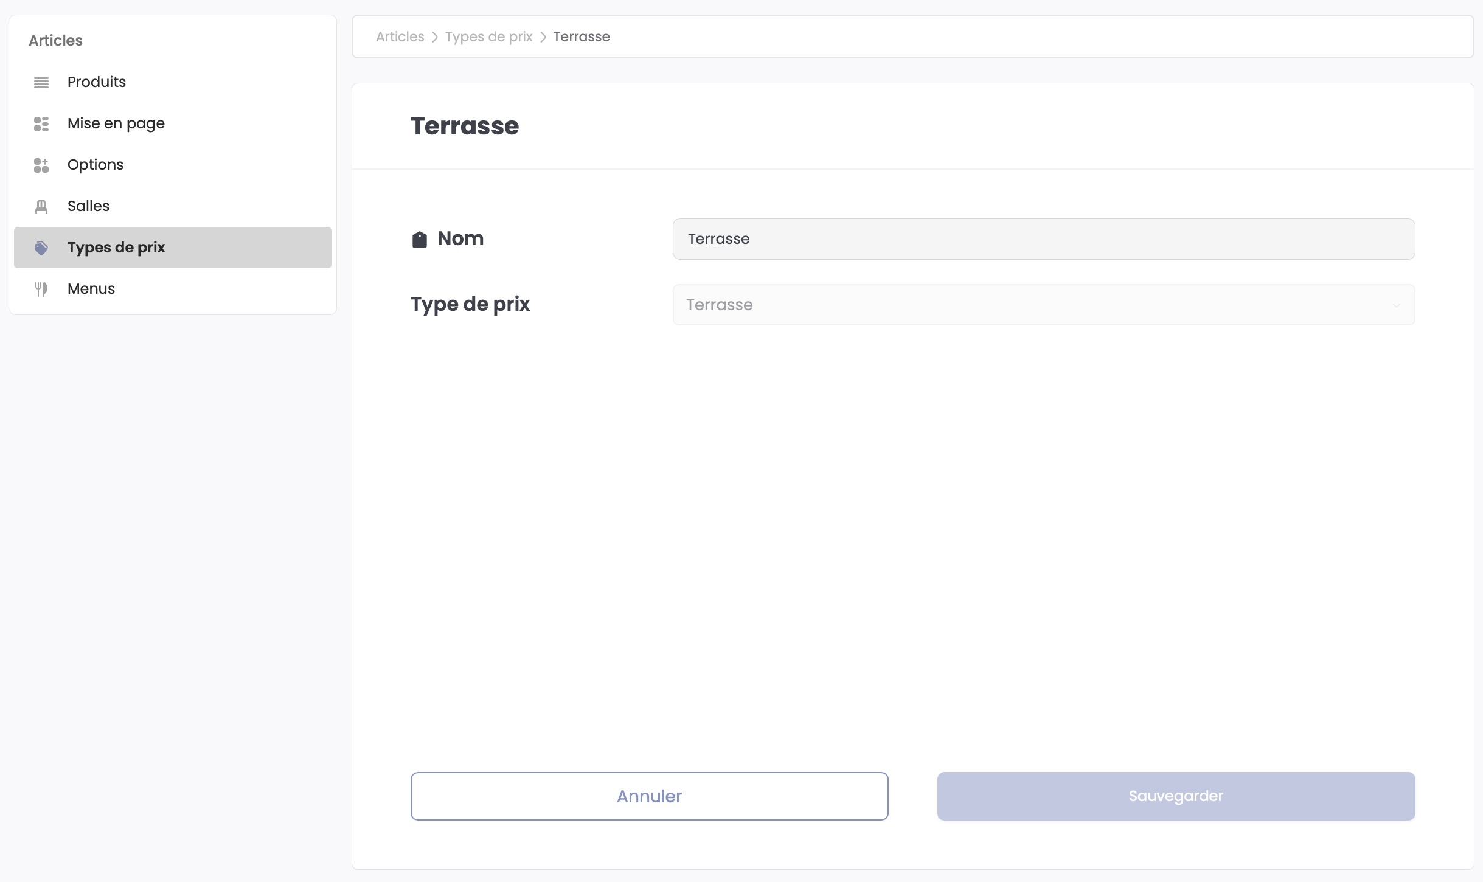Click the tag icon next to Nom
This screenshot has height=882, width=1483.
(420, 239)
